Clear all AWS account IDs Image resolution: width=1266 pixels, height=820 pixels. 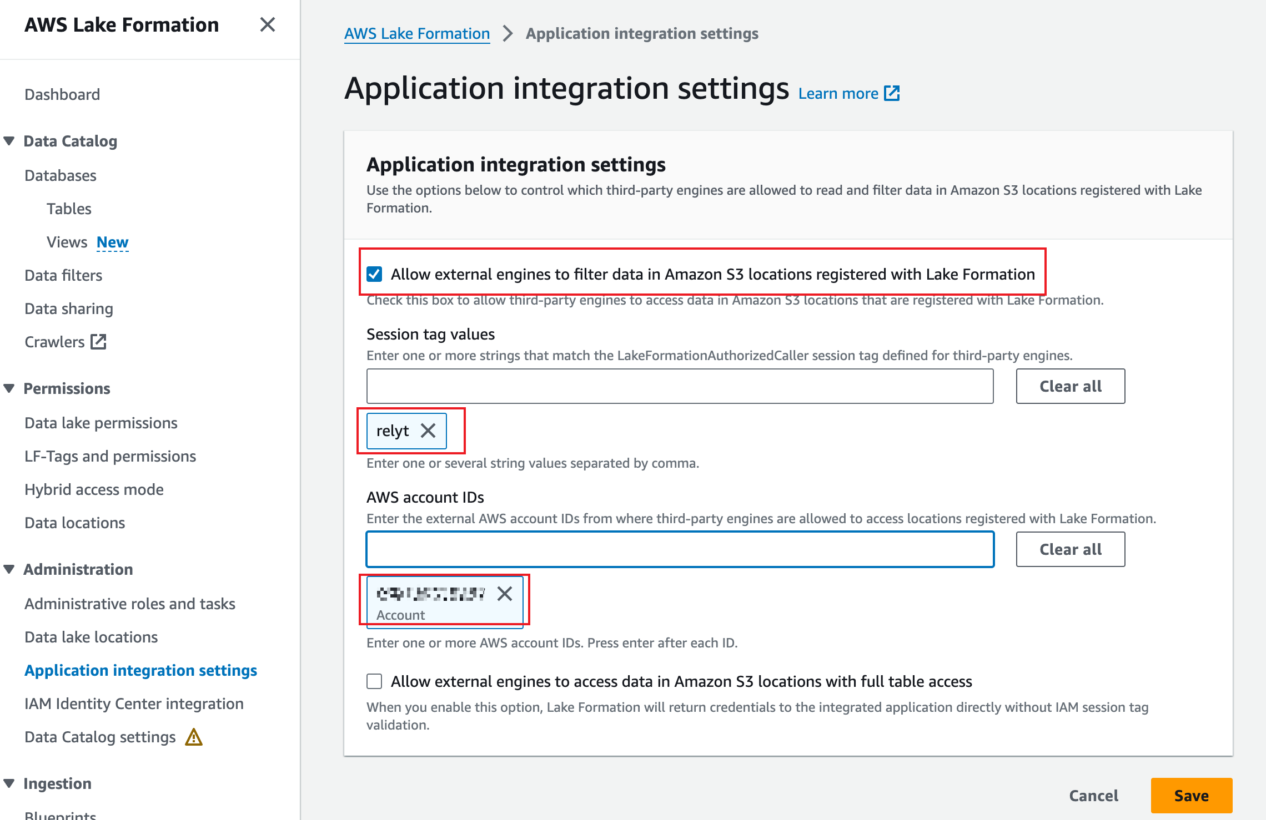[1071, 549]
